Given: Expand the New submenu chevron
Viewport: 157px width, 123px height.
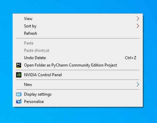Looking at the screenshot, I should [138, 85].
